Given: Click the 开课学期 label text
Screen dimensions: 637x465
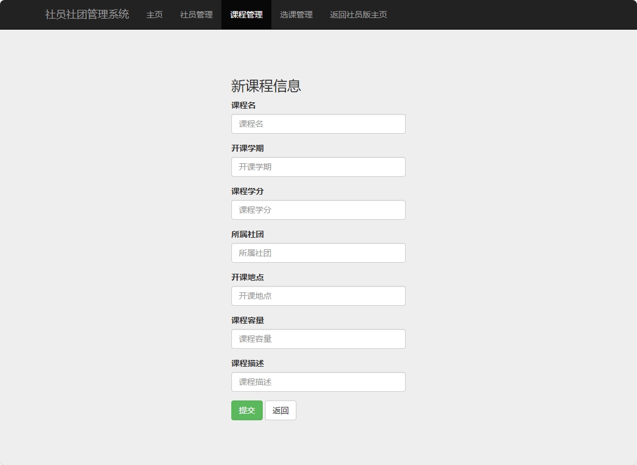Looking at the screenshot, I should click(x=249, y=148).
